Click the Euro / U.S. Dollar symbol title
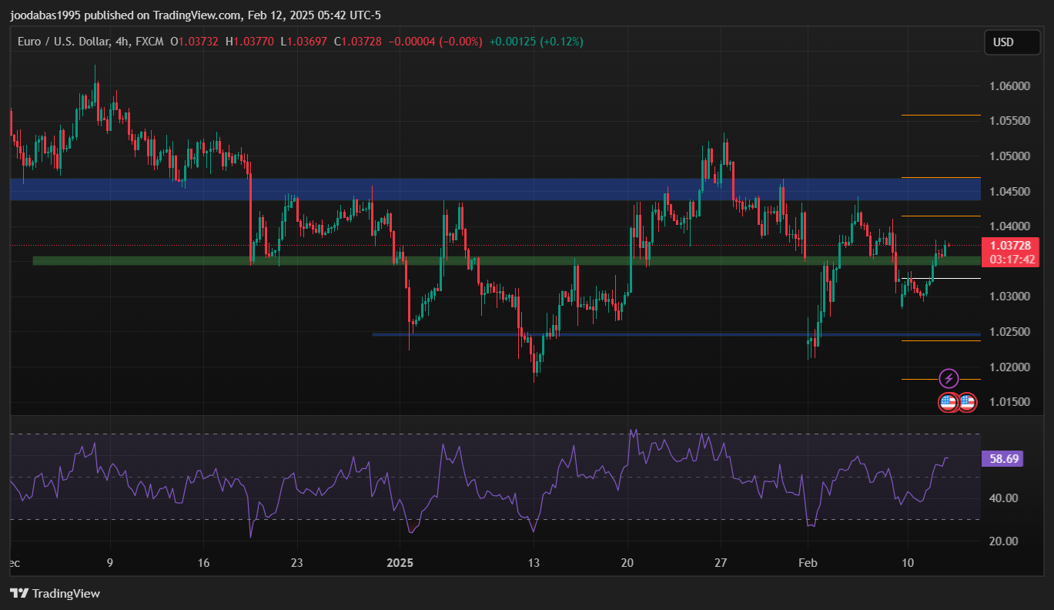 coord(65,42)
